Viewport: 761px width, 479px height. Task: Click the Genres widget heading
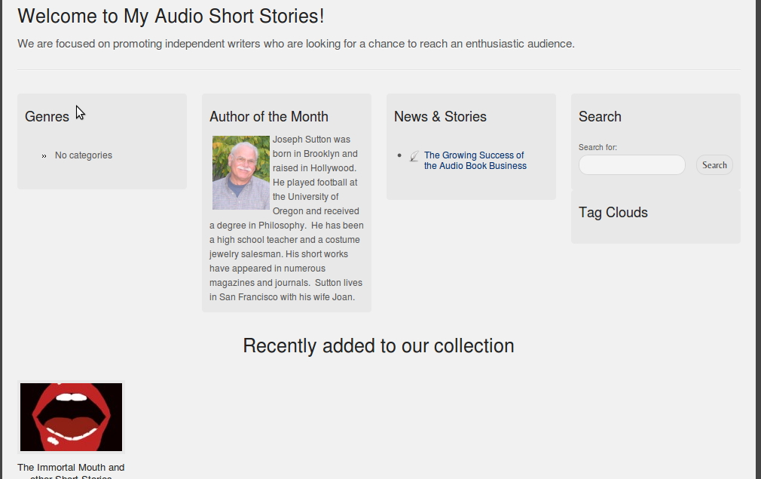(47, 116)
